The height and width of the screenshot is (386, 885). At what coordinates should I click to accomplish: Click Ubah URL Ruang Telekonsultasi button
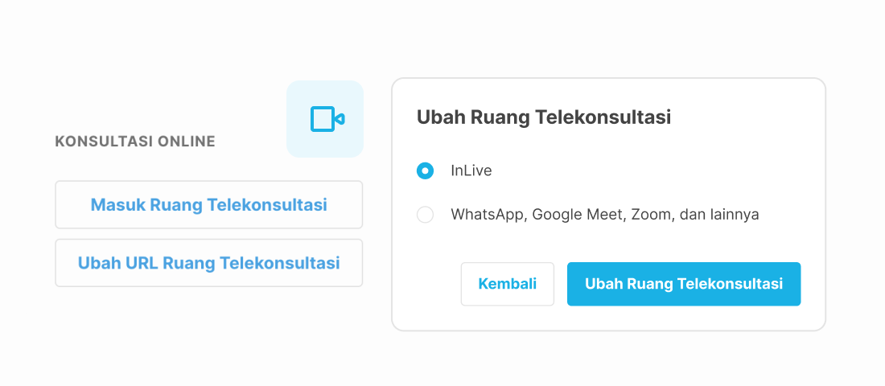click(209, 263)
